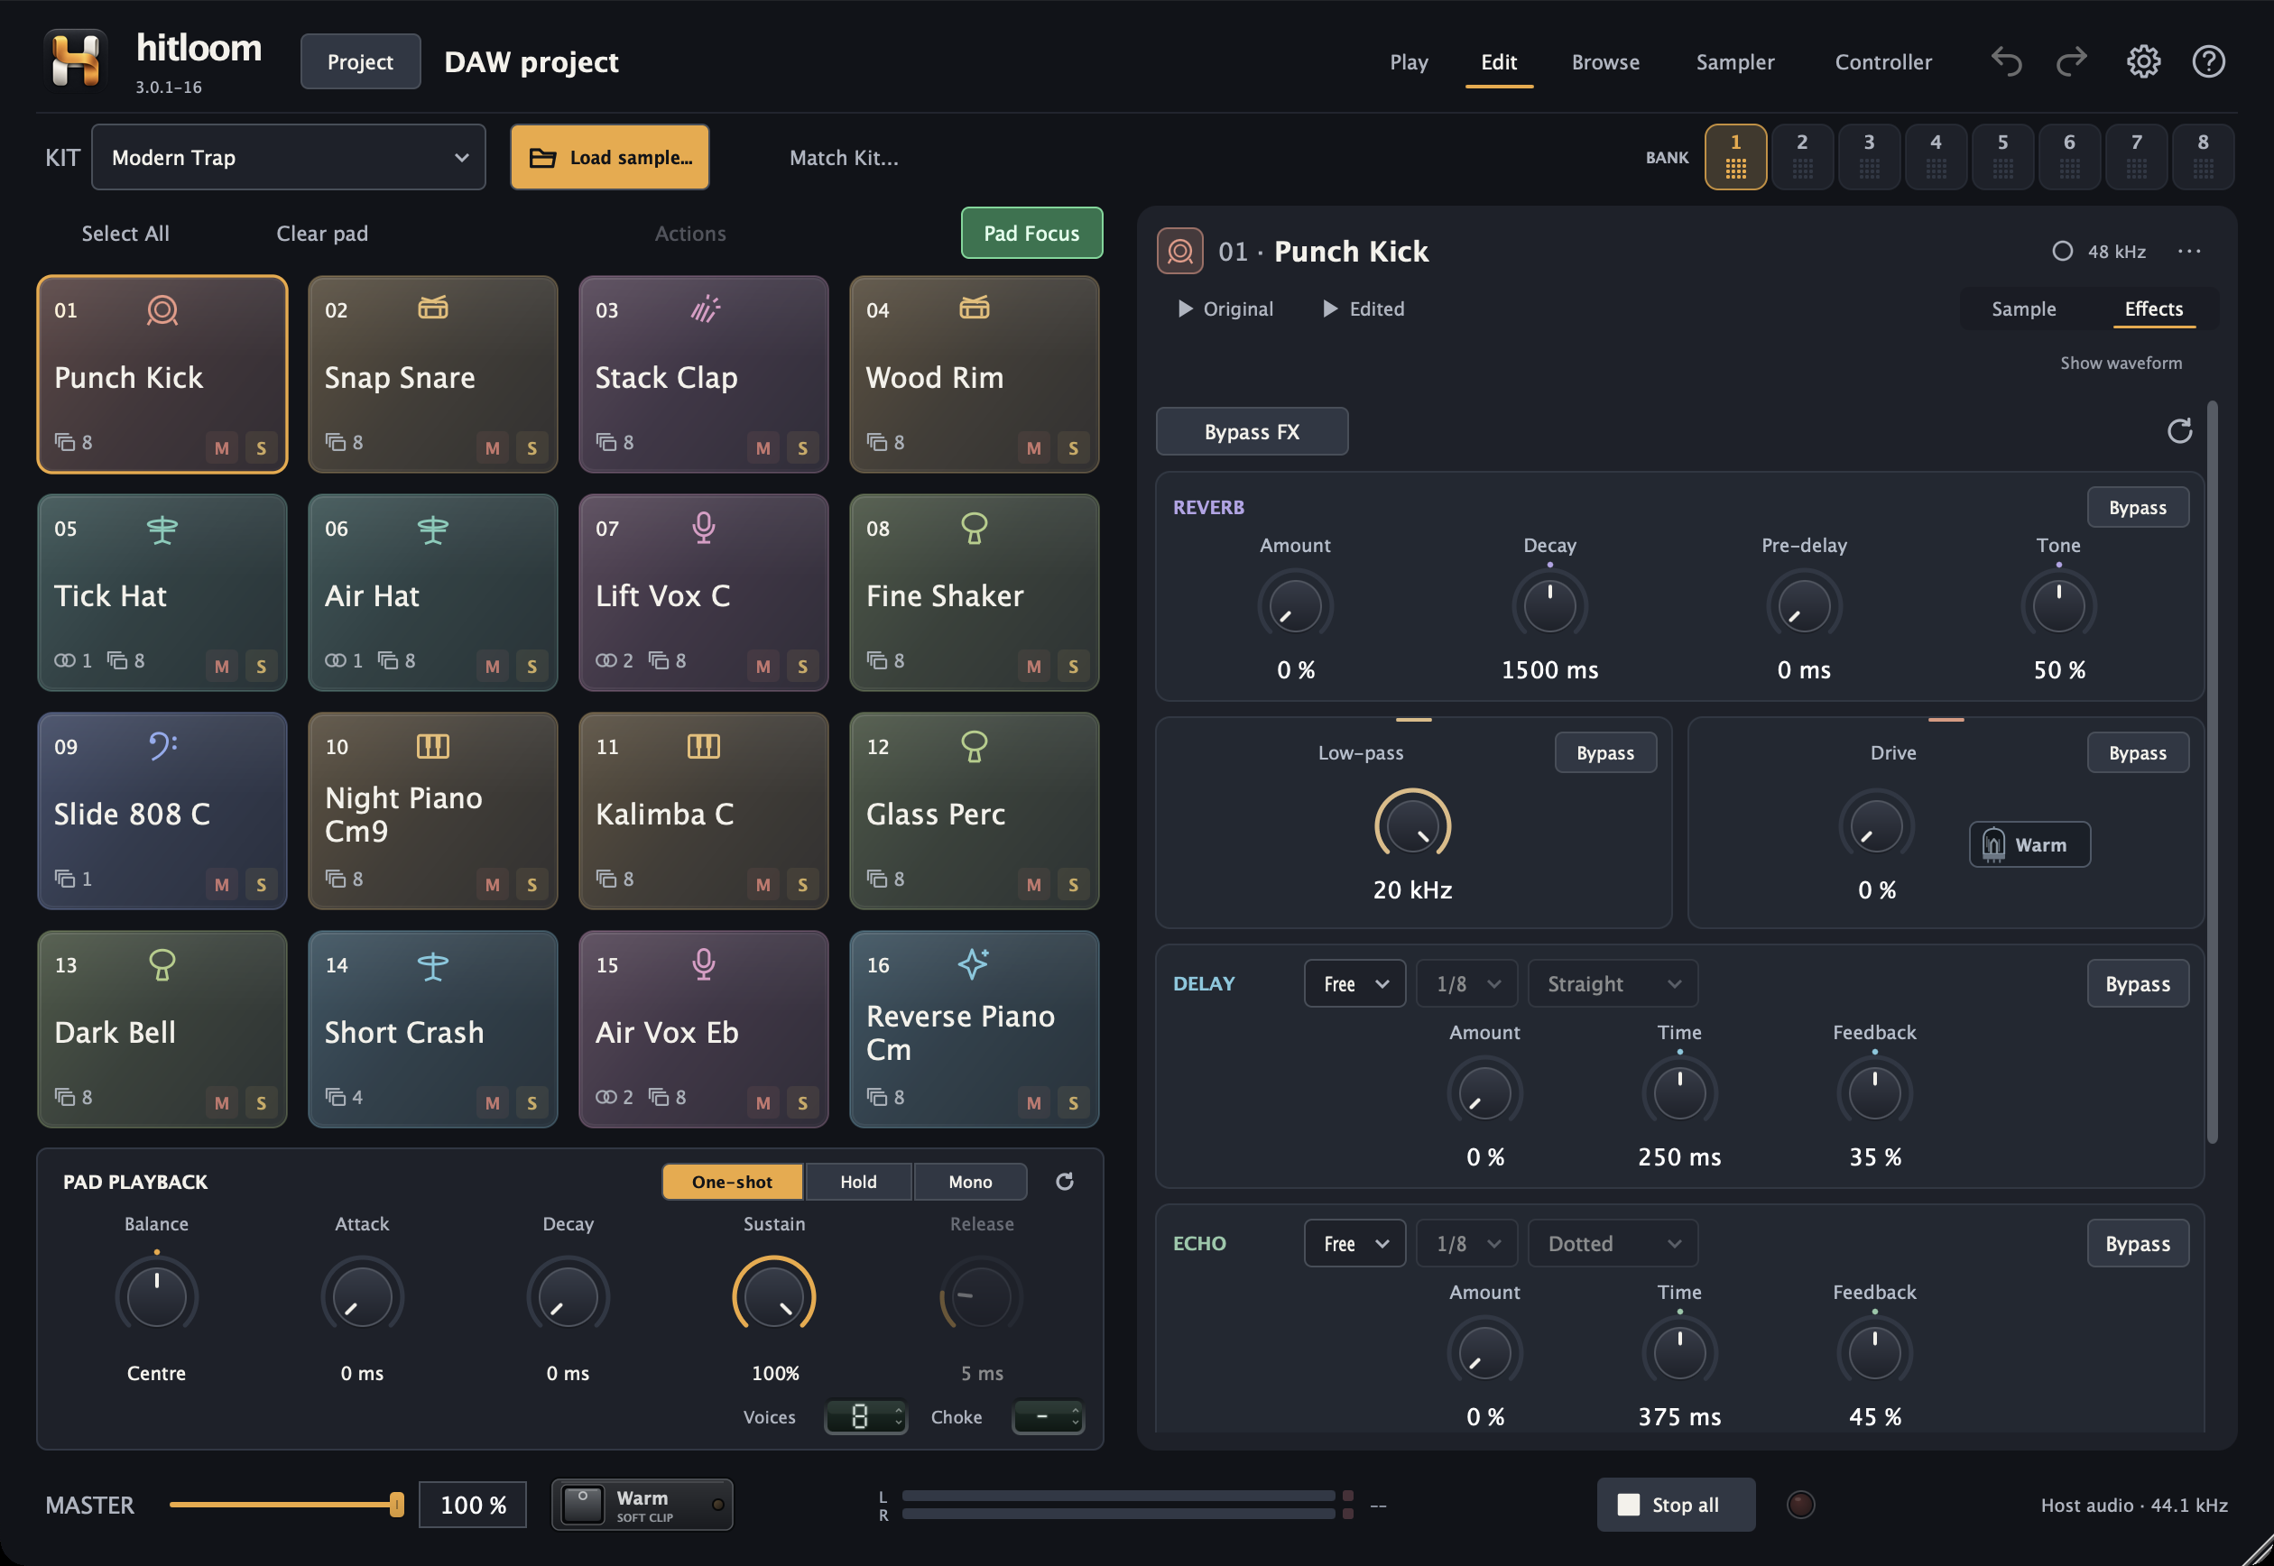Click the Voices count stepper field
The width and height of the screenshot is (2274, 1566).
pyautogui.click(x=864, y=1417)
